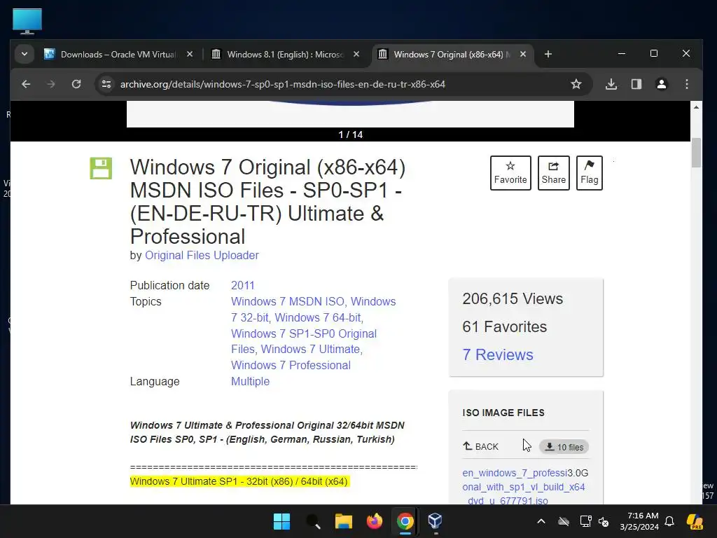Click the Chrome taskbar icon

pyautogui.click(x=405, y=521)
